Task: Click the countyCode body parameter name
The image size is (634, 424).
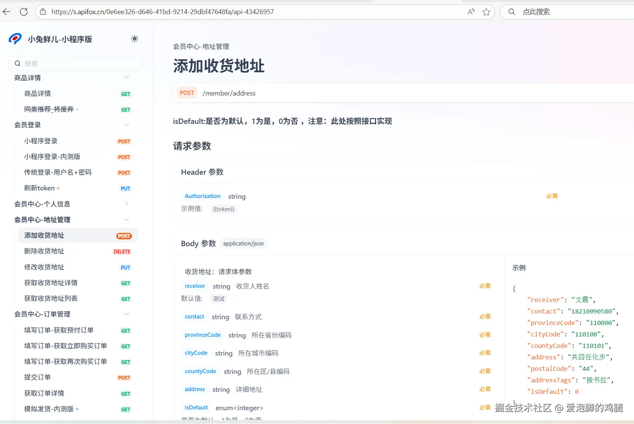Action: pos(200,371)
